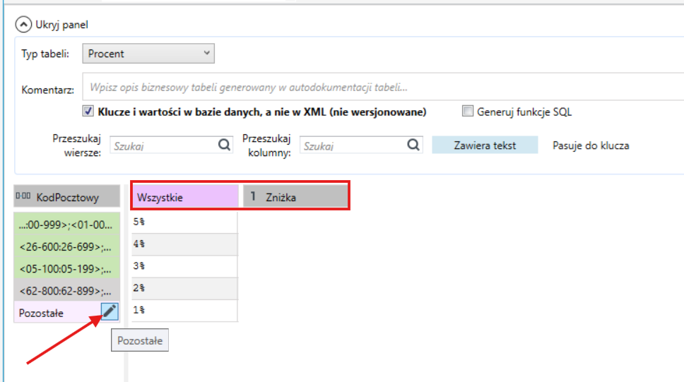Click the KodPocztowy key header
684x382 pixels.
tap(66, 196)
